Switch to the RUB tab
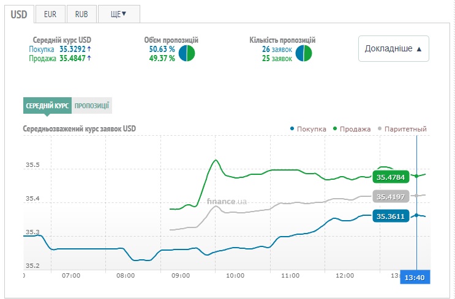The width and height of the screenshot is (455, 299). click(x=81, y=13)
